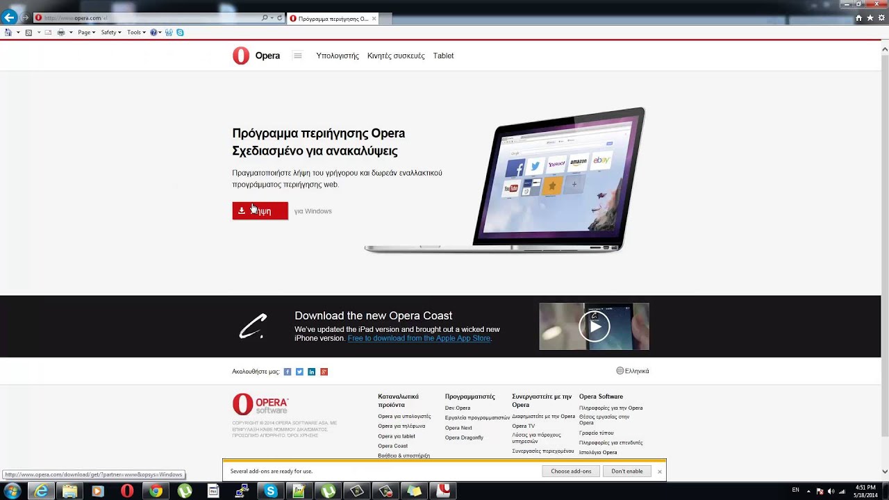889x500 pixels.
Task: Open the Safety dropdown menu
Action: pyautogui.click(x=111, y=33)
